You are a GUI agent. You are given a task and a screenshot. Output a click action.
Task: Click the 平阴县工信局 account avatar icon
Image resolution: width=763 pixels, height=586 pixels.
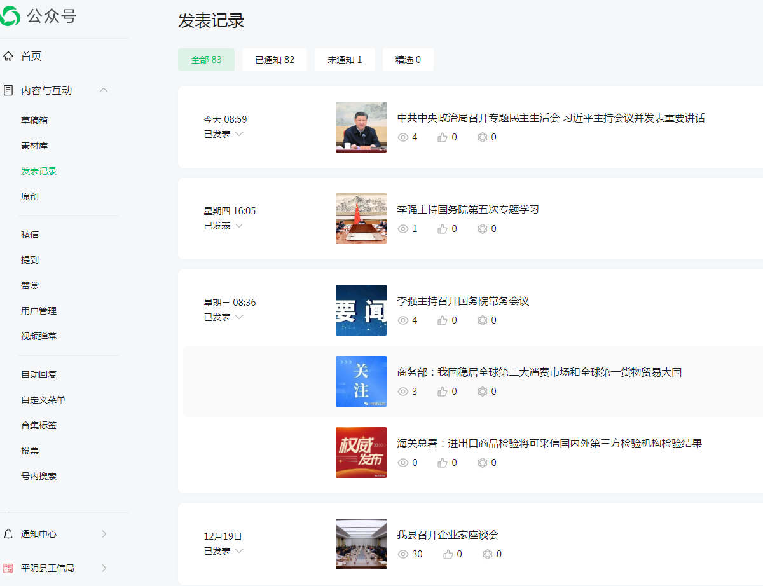[8, 568]
